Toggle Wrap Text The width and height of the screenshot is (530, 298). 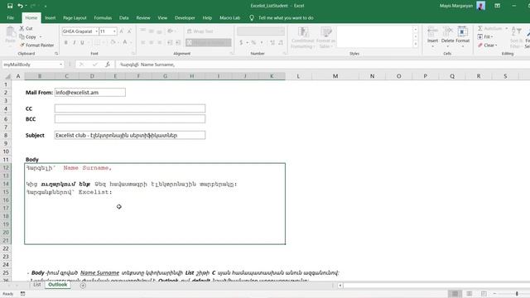click(200, 31)
